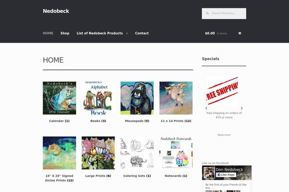
Task: Click the Don Nedobeck Facebook page name
Action: point(229,169)
